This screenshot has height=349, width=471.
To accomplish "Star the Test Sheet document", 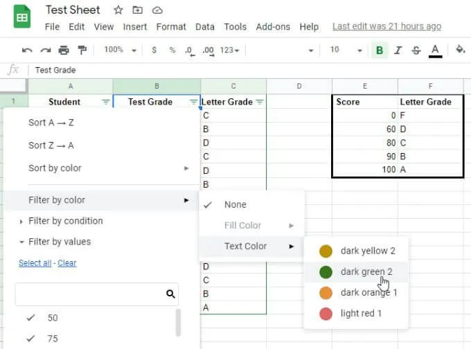I will point(118,10).
